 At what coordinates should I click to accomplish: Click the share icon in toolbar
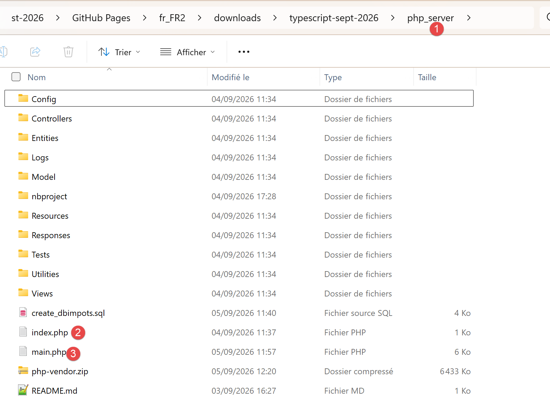point(35,52)
